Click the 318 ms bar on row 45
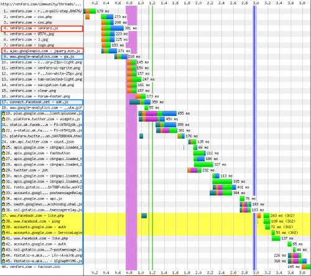The height and width of the screenshot is (276, 311). coord(297,261)
